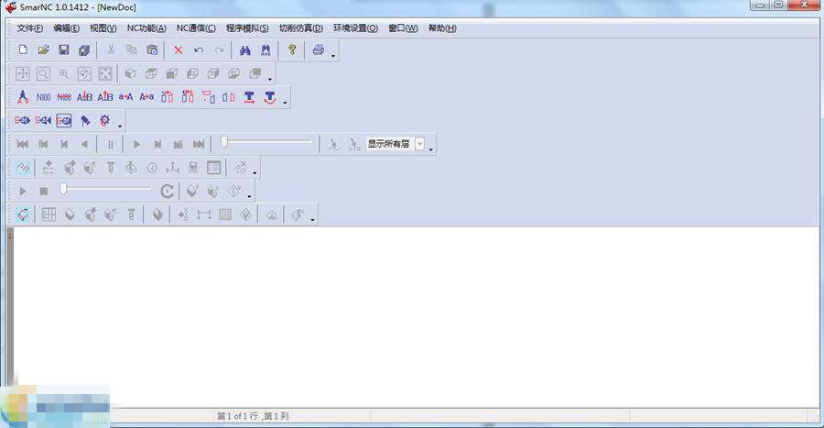
Task: Click the grid layout icon in the bottom toolbar
Action: [x=49, y=214]
